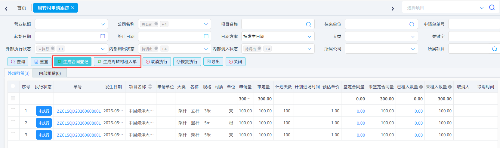Viewport: 500px width, 148px height.
Task: Click the 重置 reset button
Action: click(x=41, y=62)
